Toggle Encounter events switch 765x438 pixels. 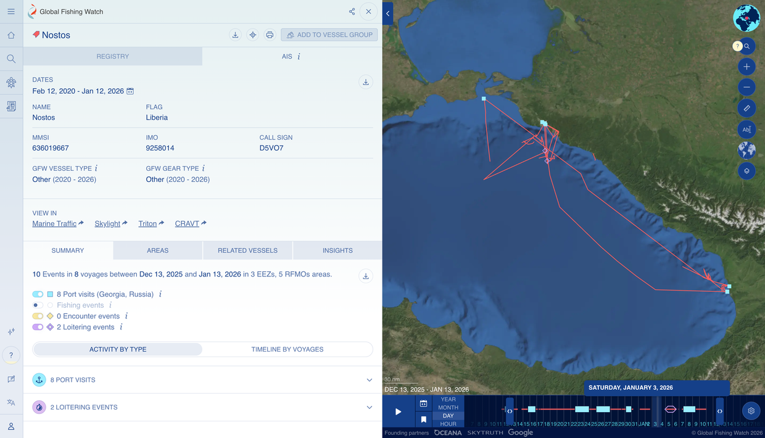tap(38, 316)
